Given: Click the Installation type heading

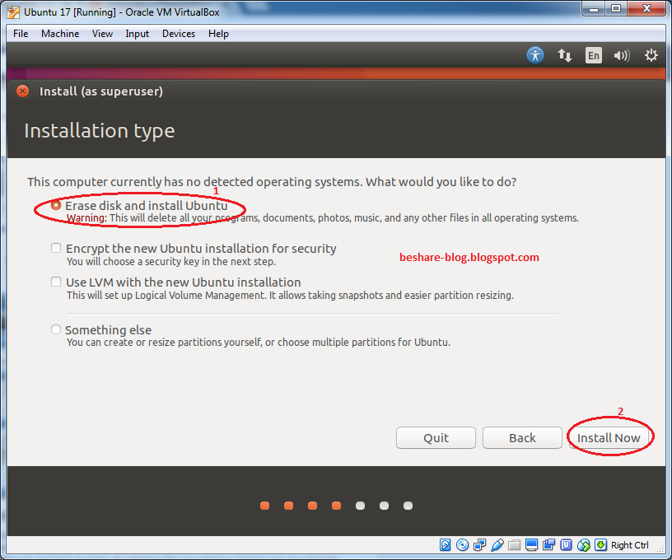Looking at the screenshot, I should pos(100,131).
